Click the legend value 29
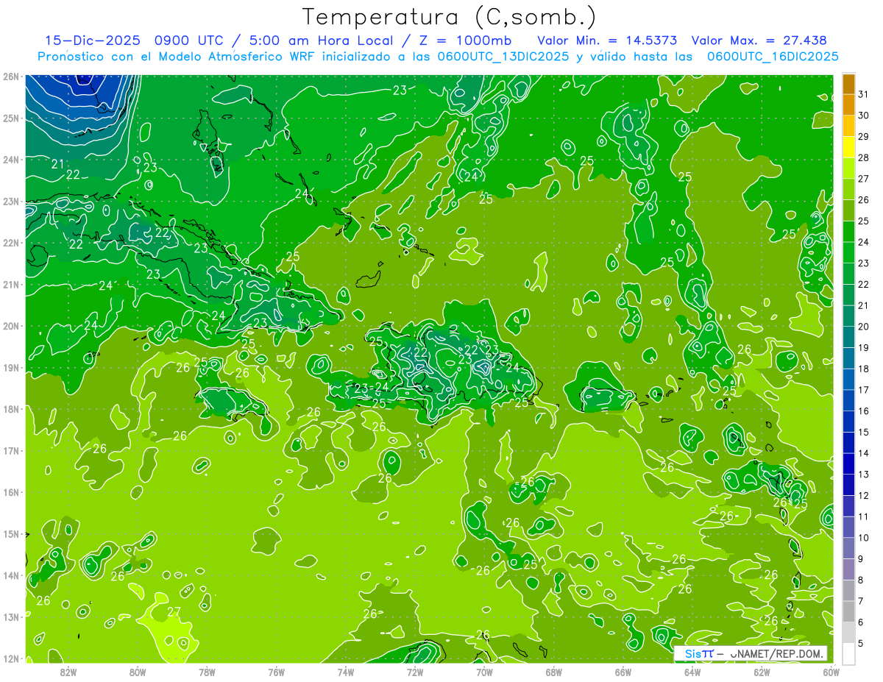883x682 pixels. pyautogui.click(x=863, y=137)
